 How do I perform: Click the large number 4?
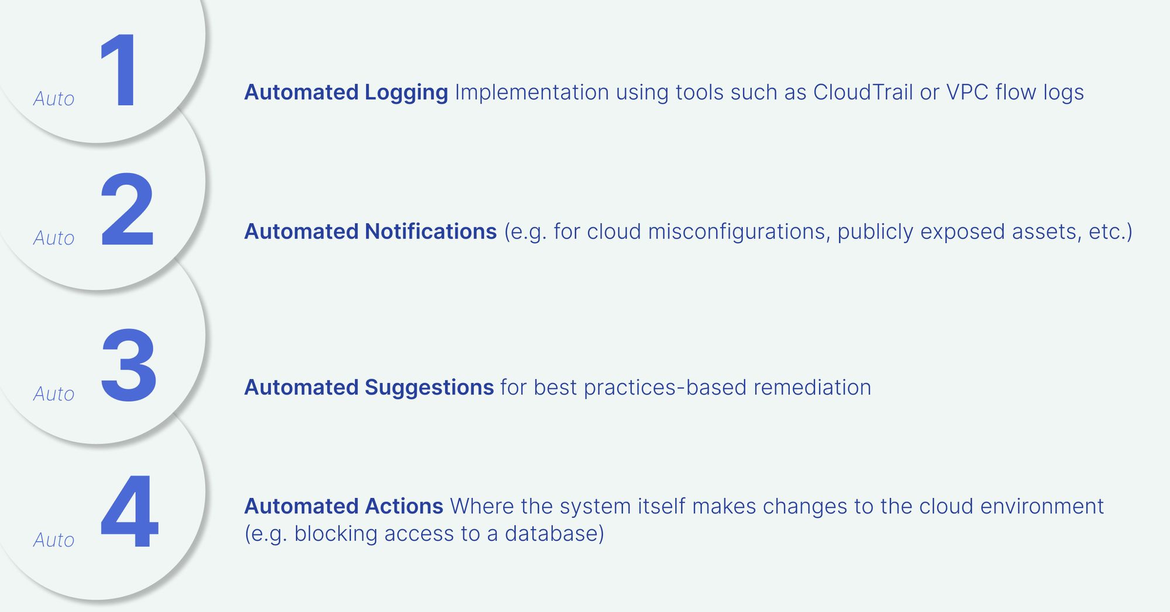click(129, 511)
